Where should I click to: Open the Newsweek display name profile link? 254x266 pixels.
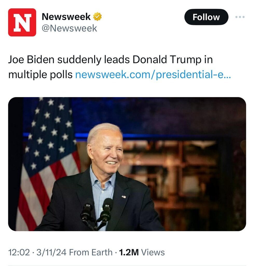(x=66, y=17)
